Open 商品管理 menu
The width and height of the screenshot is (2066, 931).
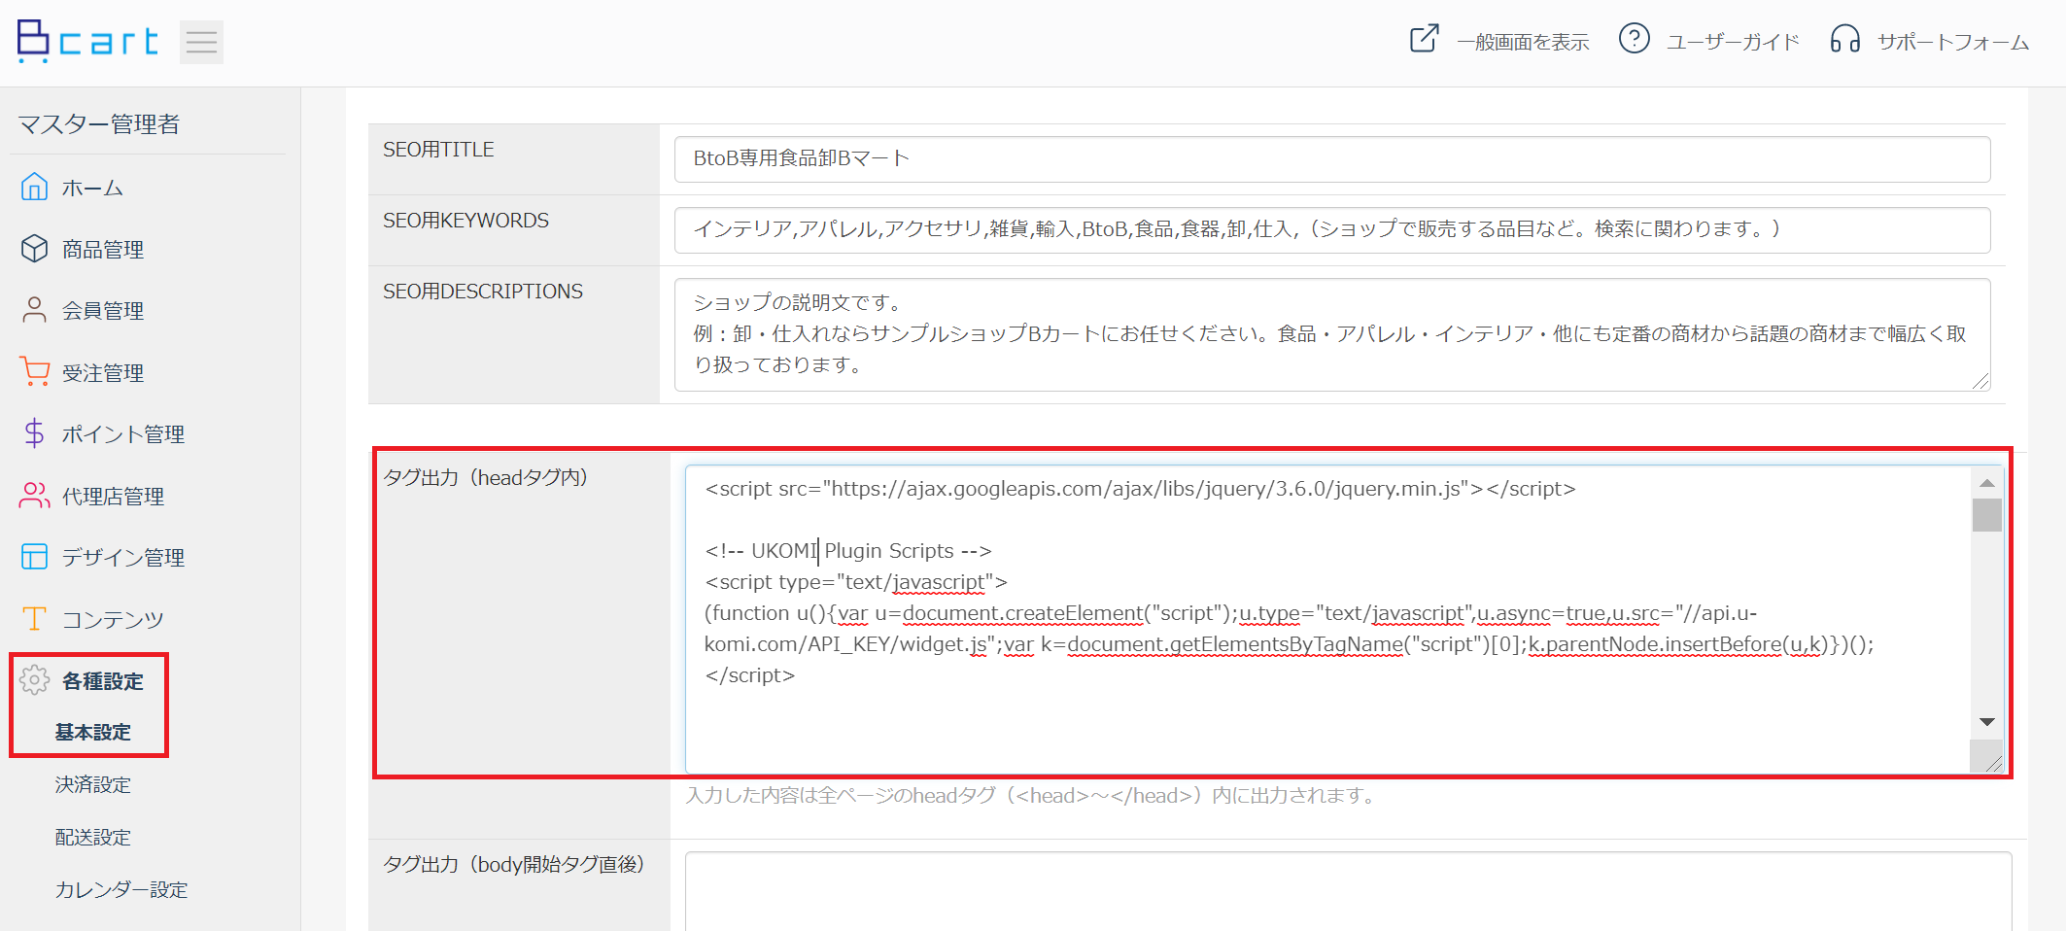103,250
